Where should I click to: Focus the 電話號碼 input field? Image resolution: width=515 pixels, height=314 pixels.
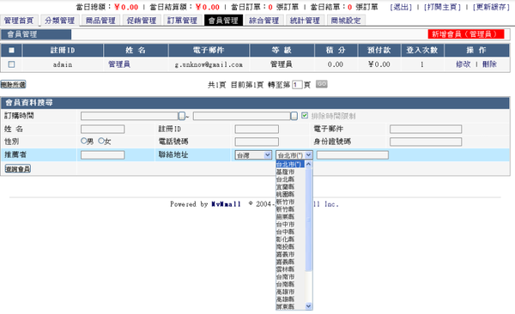pos(257,142)
